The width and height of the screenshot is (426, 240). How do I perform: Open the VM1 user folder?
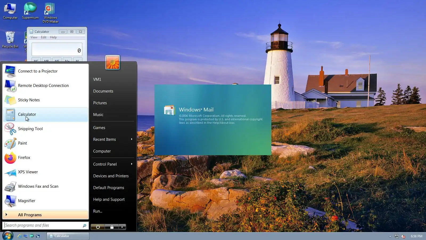[113, 79]
